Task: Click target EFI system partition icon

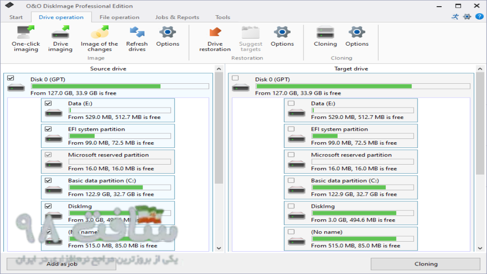Action: click(x=296, y=138)
